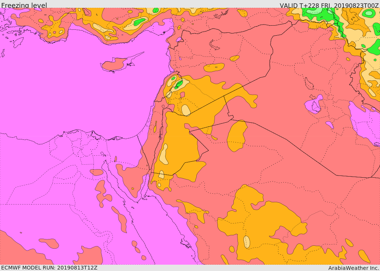The image size is (380, 271).
Task: Click the 'Freezing level' title text
Action: [24, 5]
